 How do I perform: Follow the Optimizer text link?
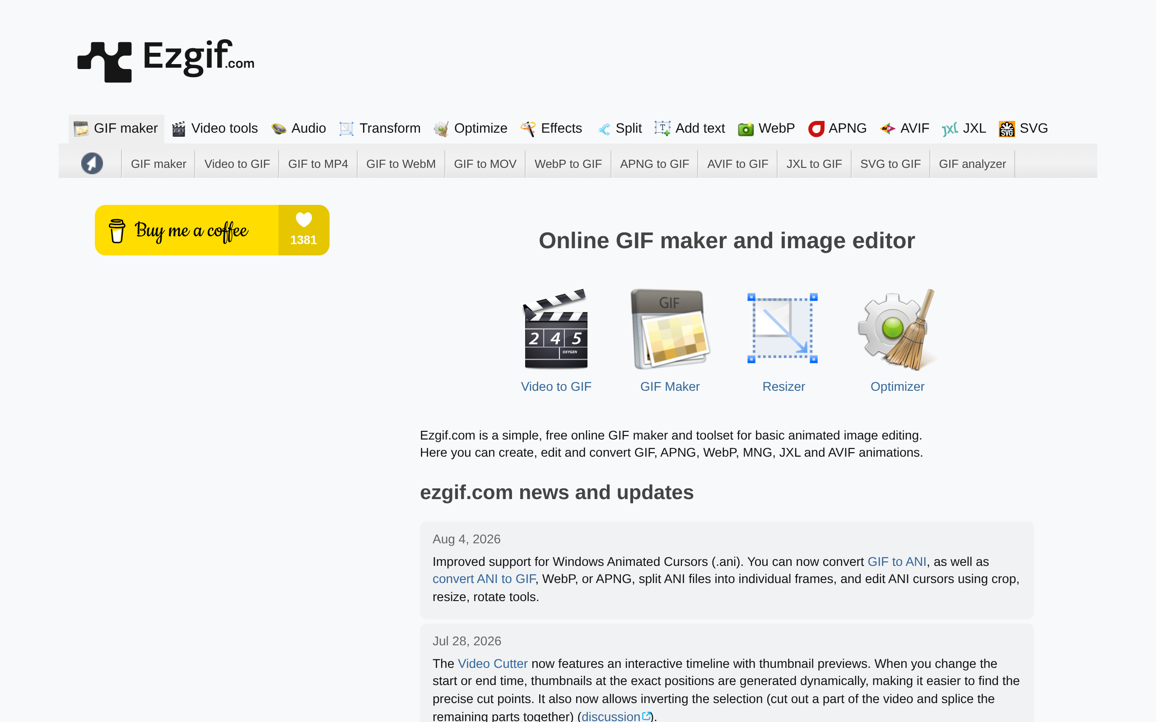click(897, 386)
